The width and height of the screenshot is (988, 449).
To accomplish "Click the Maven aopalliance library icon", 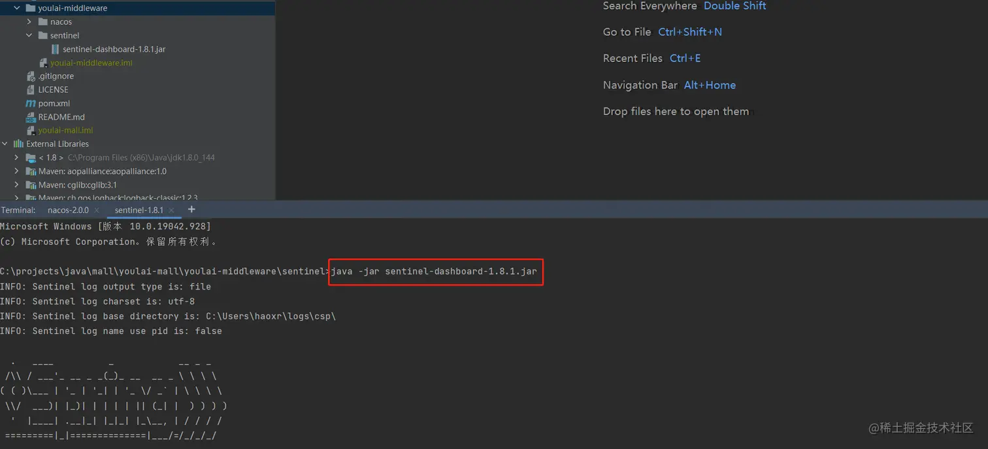I will point(31,171).
